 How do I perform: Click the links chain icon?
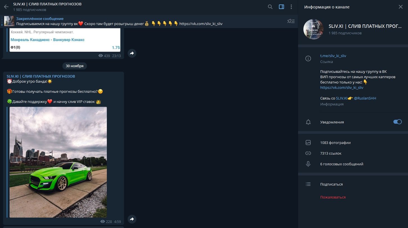pyautogui.click(x=308, y=153)
